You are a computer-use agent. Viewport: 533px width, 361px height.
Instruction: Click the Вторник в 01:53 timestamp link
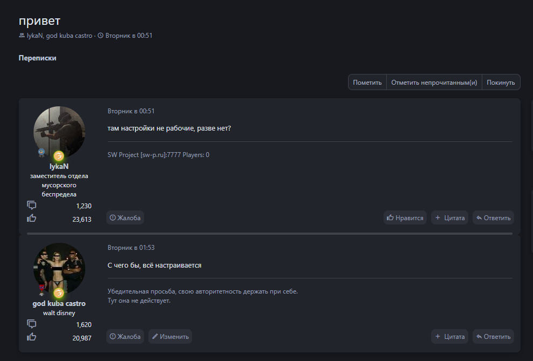131,248
